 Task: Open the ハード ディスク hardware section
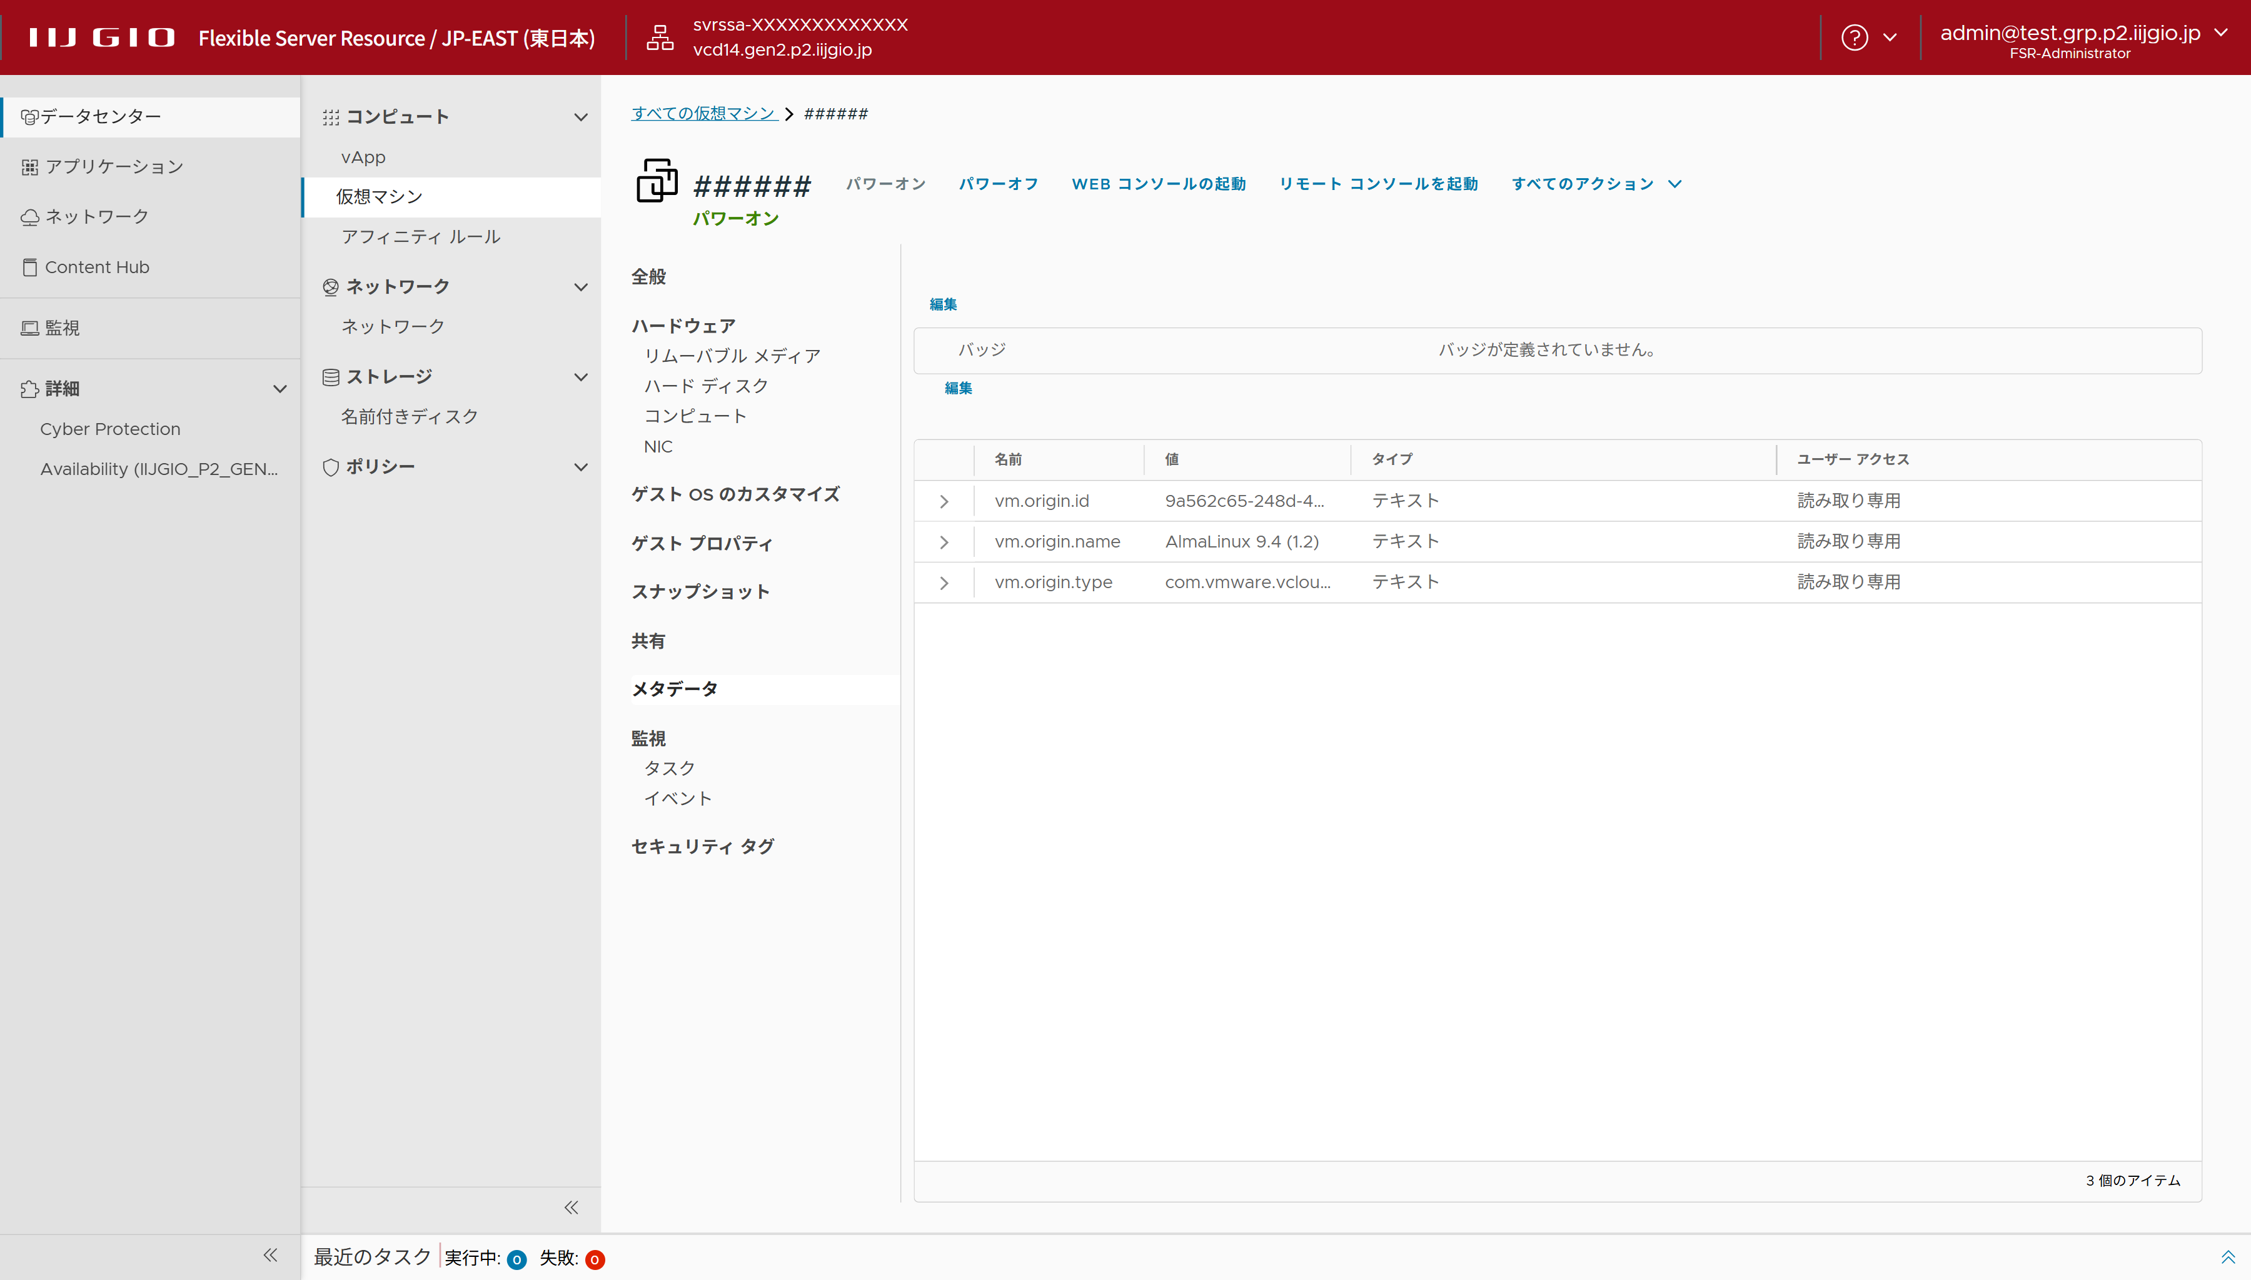705,386
